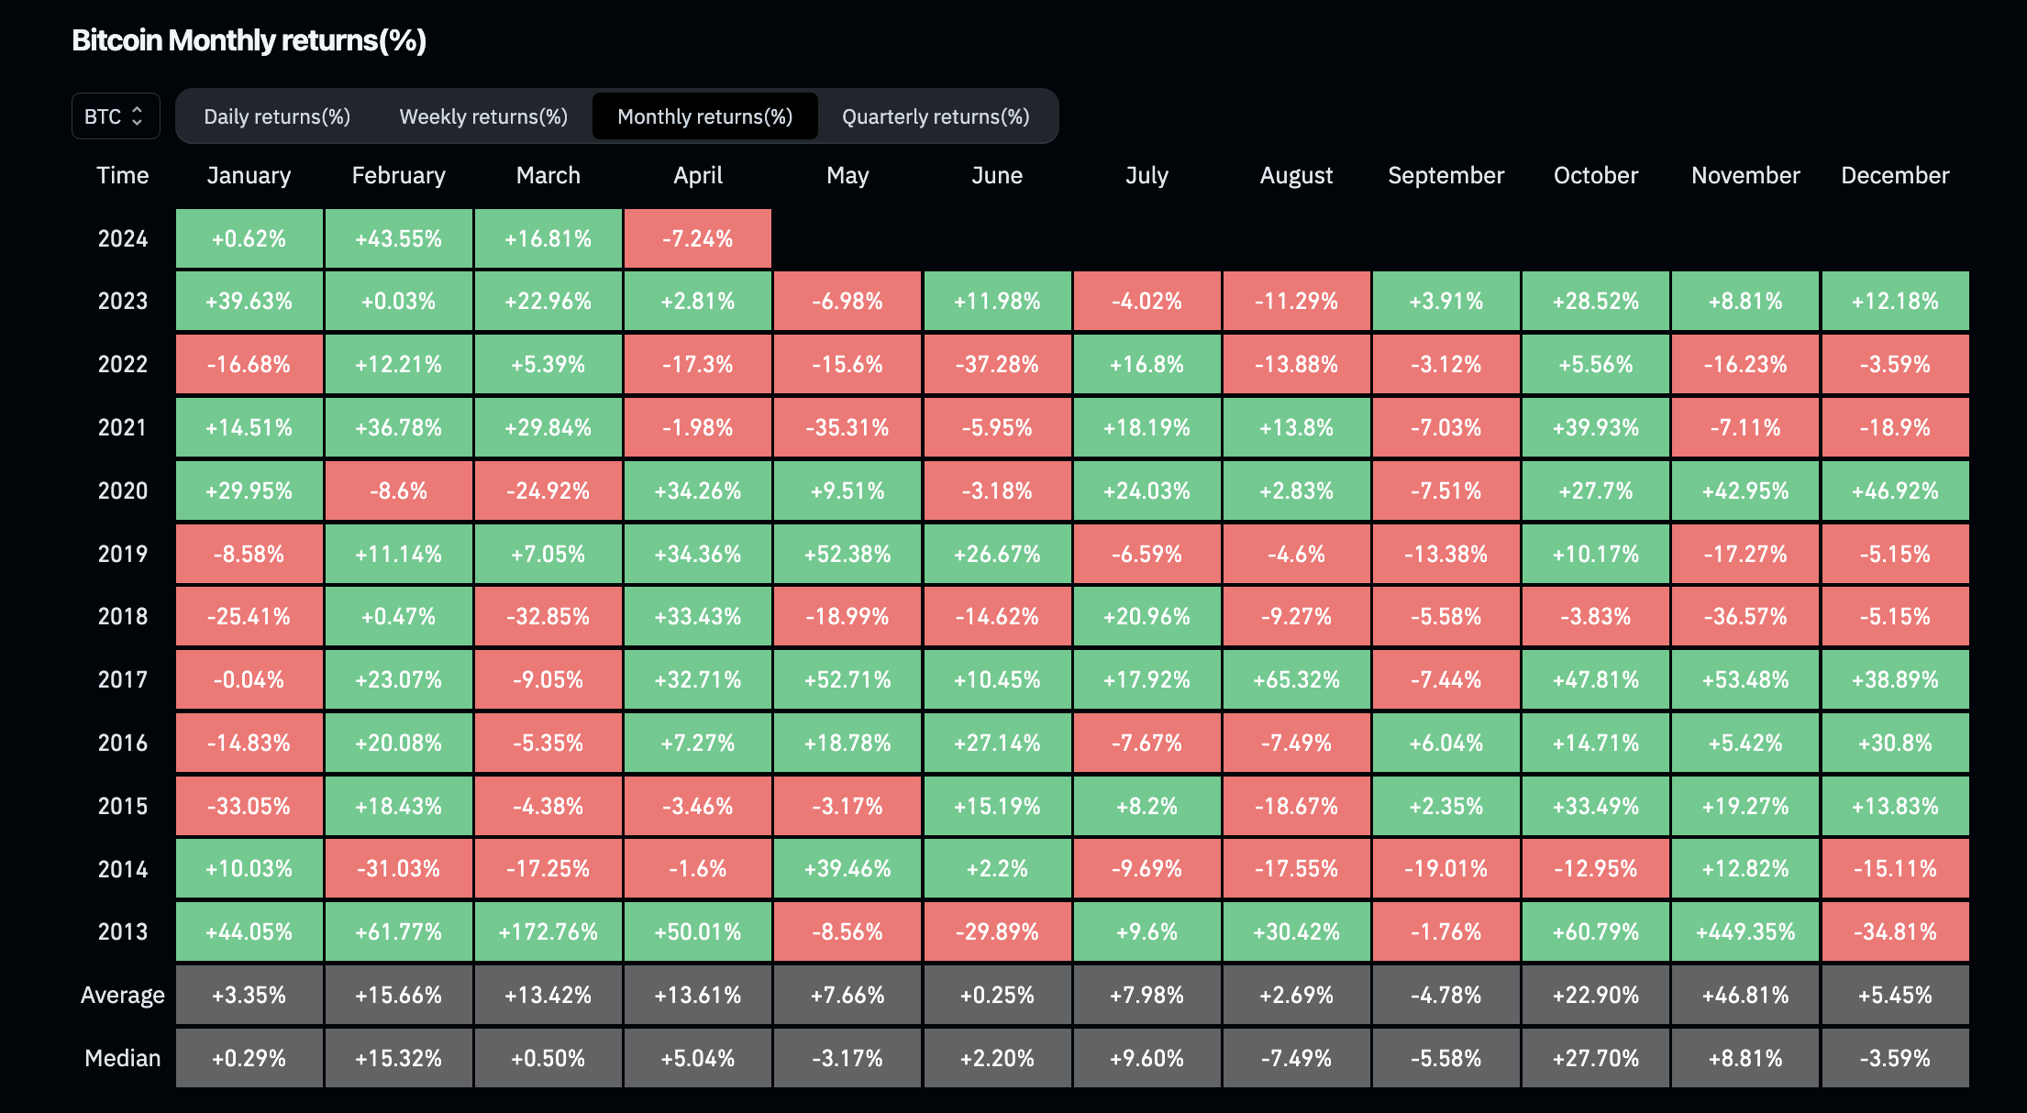Click the March column header
The image size is (2027, 1113).
[548, 175]
